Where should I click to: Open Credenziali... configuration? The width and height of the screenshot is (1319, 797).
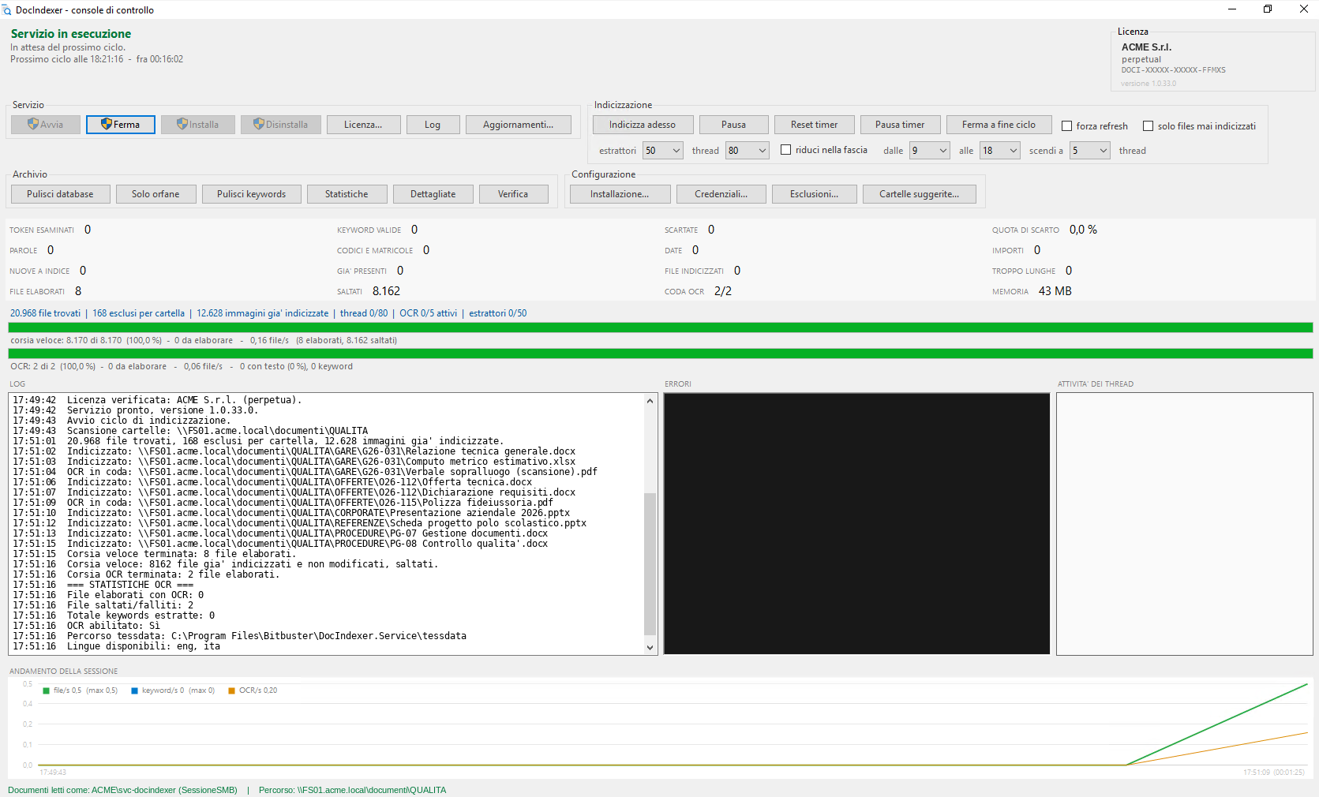(721, 194)
